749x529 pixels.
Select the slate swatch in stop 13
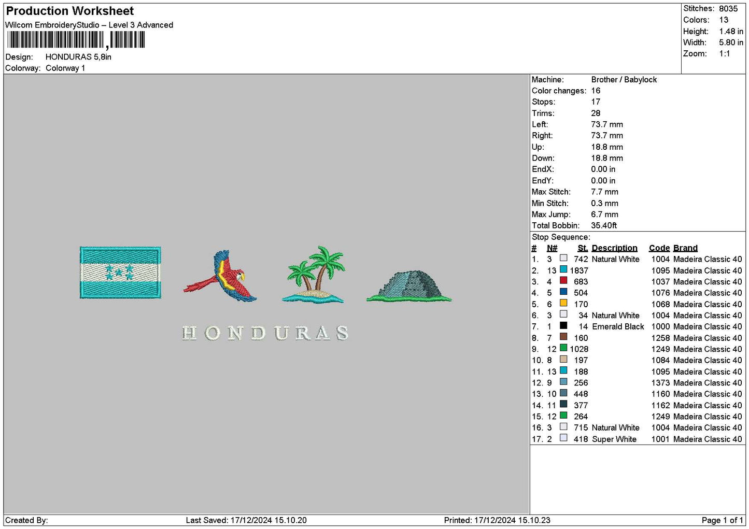[x=563, y=393]
